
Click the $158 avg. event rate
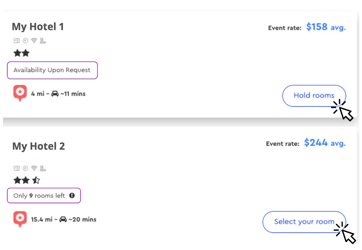point(326,27)
